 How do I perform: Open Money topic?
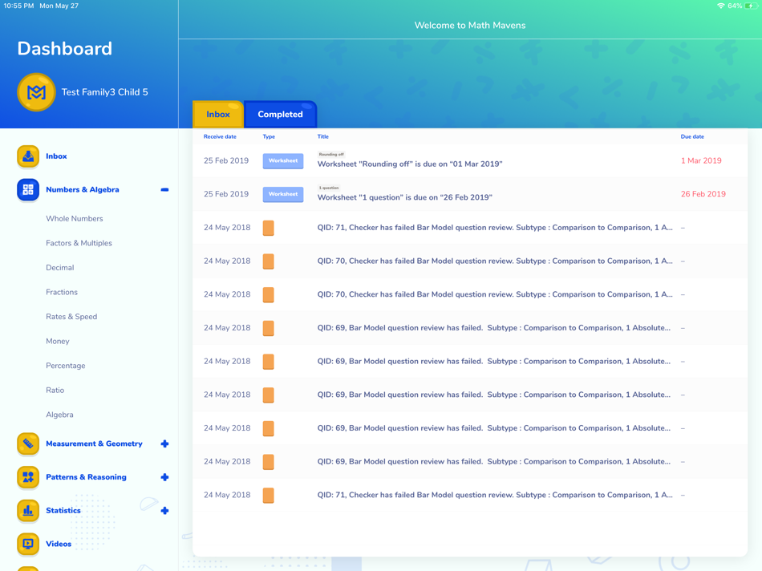57,341
